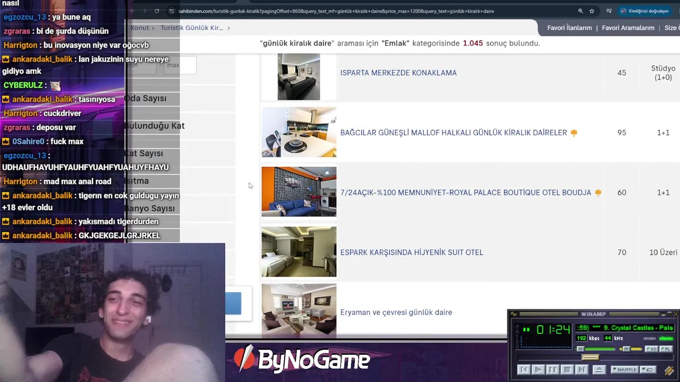This screenshot has height=382, width=680.
Task: Click the Bağcılar kitchen thumbnail photo
Action: (299, 132)
